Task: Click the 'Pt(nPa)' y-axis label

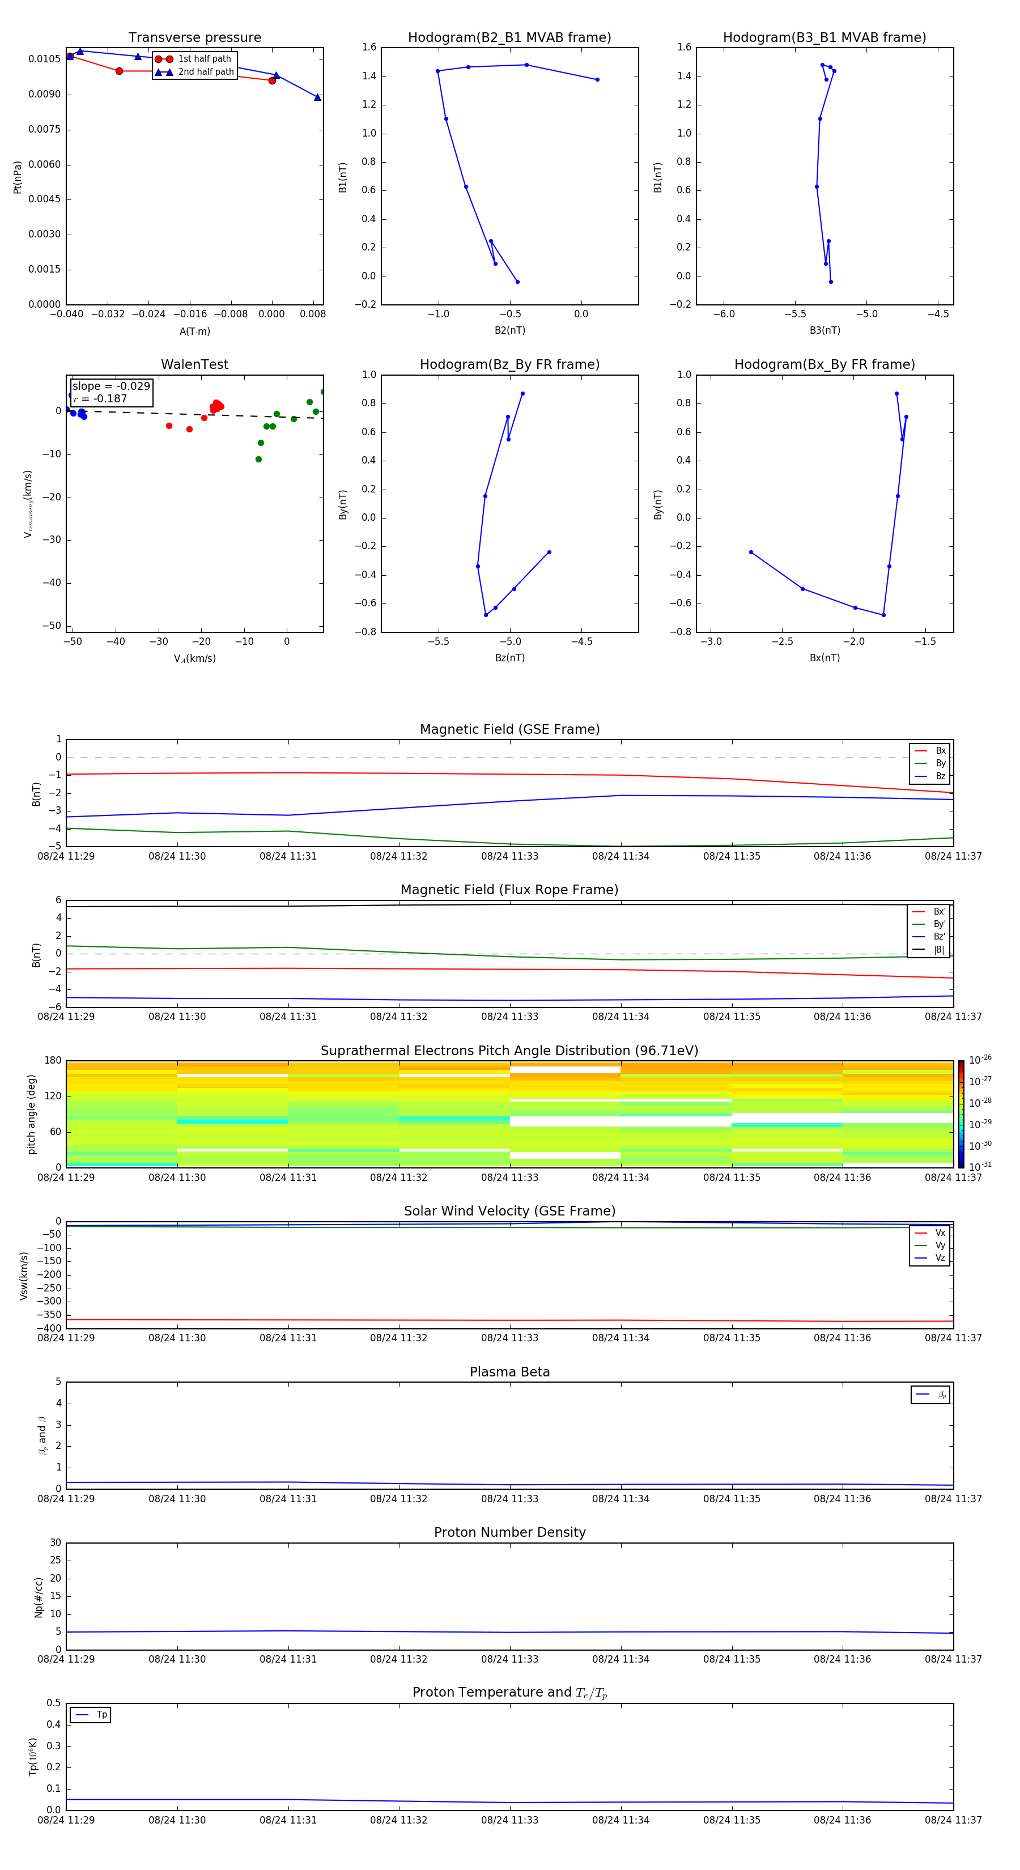Action: [x=18, y=176]
